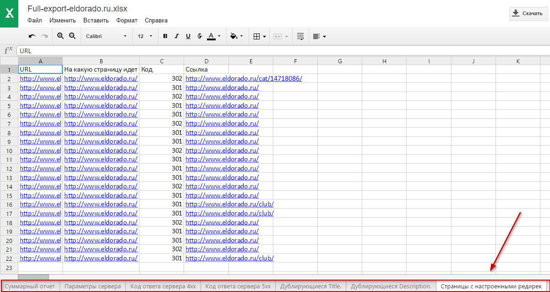Select the Страницы с настроенными редирек tab

click(x=492, y=286)
